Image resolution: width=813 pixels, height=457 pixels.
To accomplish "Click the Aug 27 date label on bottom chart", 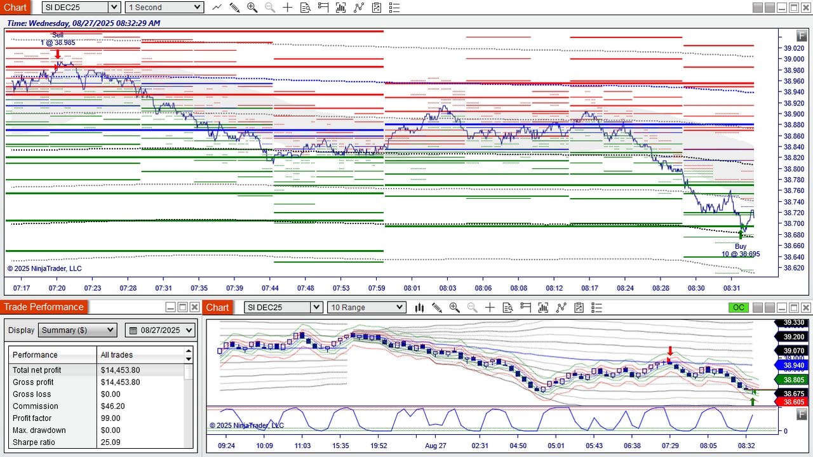I will [x=436, y=446].
